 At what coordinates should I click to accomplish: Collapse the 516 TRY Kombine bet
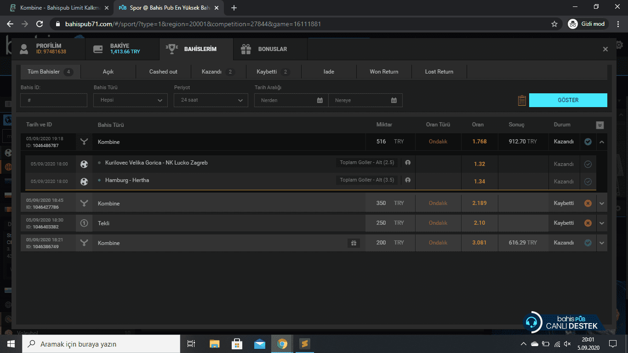602,142
